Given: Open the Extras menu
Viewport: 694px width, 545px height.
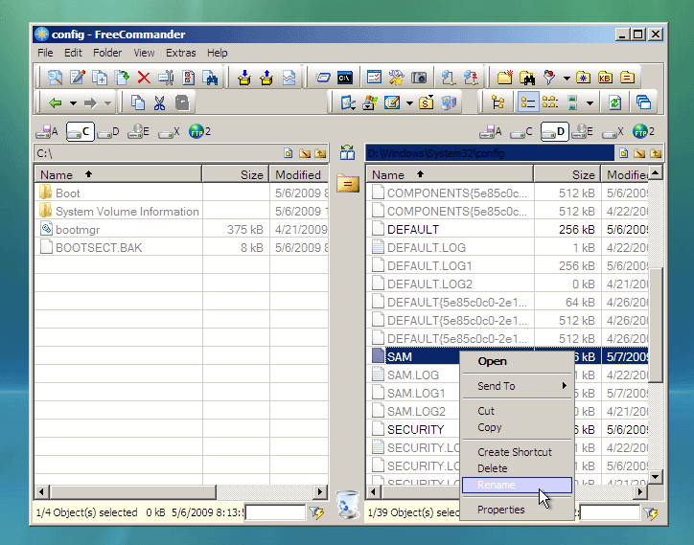Looking at the screenshot, I should (180, 53).
